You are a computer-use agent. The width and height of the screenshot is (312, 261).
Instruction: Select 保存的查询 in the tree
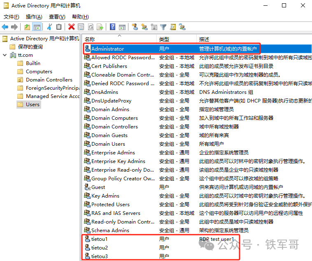30,47
